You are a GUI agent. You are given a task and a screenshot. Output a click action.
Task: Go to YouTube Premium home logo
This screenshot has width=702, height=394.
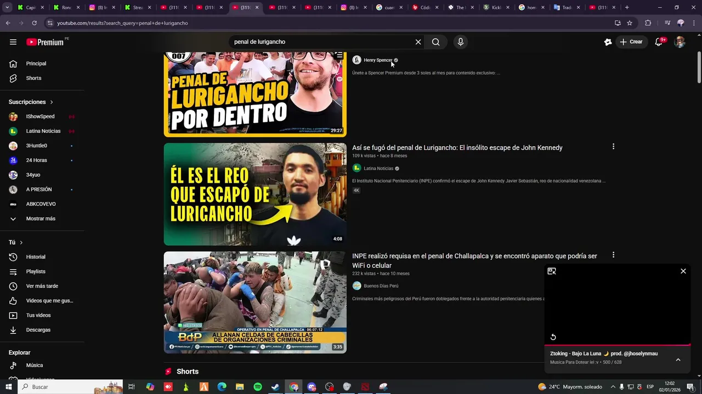coord(45,42)
